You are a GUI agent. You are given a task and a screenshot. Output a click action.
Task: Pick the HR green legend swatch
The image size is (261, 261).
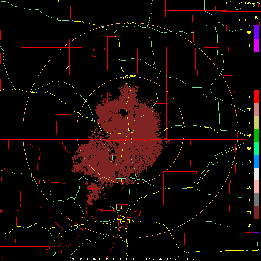(x=256, y=136)
